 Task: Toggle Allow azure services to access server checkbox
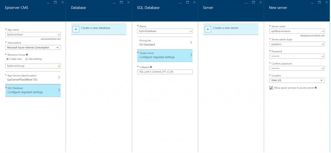pyautogui.click(x=271, y=87)
